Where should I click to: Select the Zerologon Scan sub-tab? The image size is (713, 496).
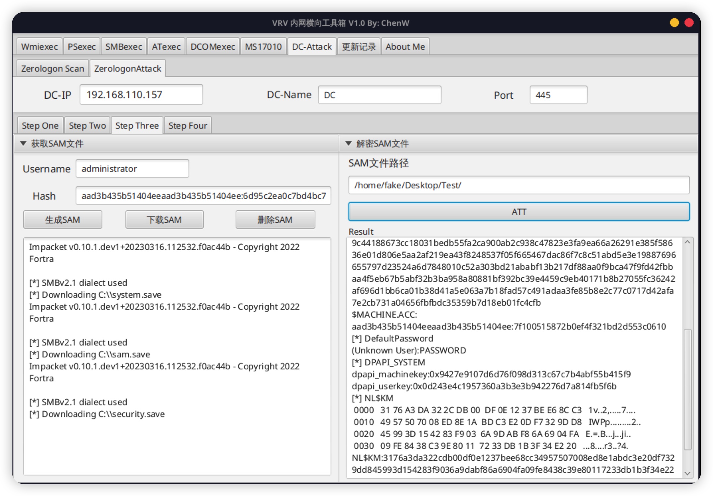[x=52, y=69]
